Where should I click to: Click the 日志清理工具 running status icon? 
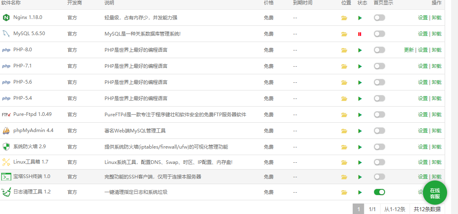click(x=360, y=192)
